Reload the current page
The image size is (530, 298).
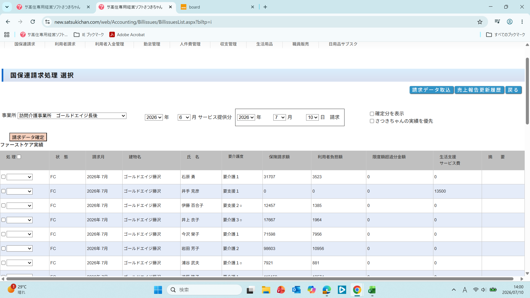(33, 22)
